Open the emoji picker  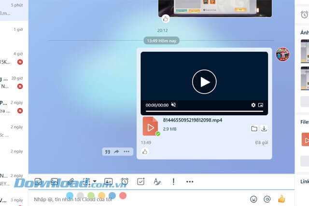coord(253,199)
